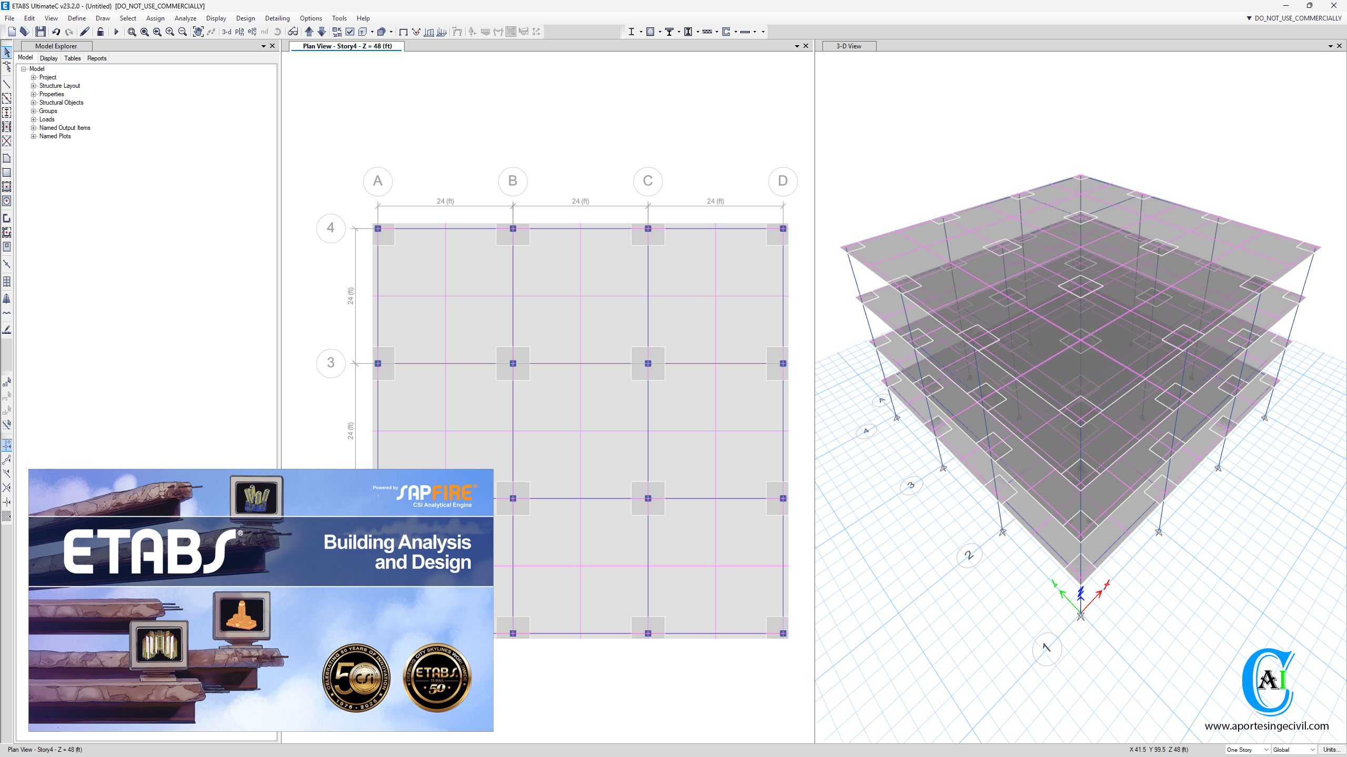Click the Save model icon
Viewport: 1347px width, 757px height.
(41, 32)
